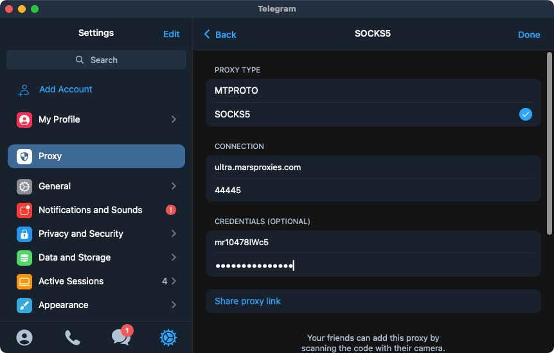554x353 pixels.
Task: Click the Appearance brush icon
Action: pyautogui.click(x=24, y=306)
